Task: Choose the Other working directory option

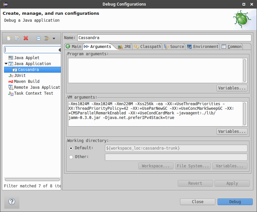Action: pyautogui.click(x=71, y=157)
